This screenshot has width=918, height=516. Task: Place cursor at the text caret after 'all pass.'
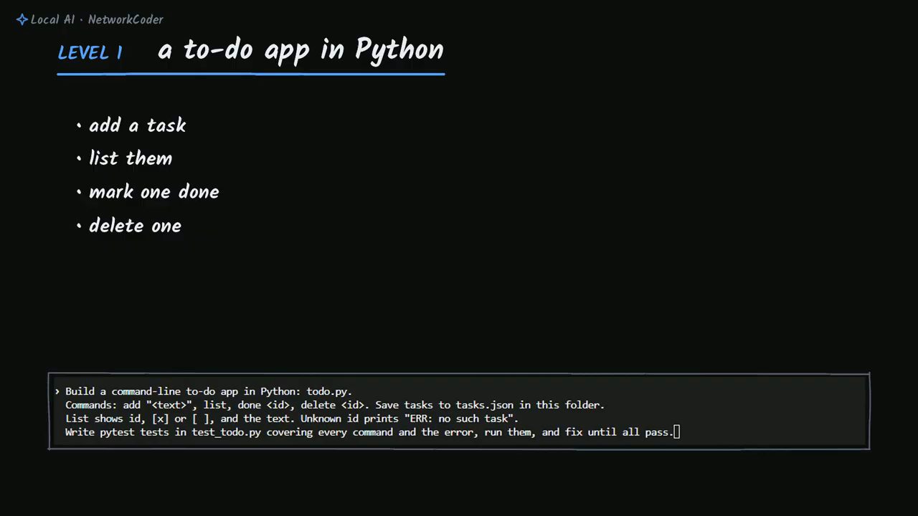[677, 432]
